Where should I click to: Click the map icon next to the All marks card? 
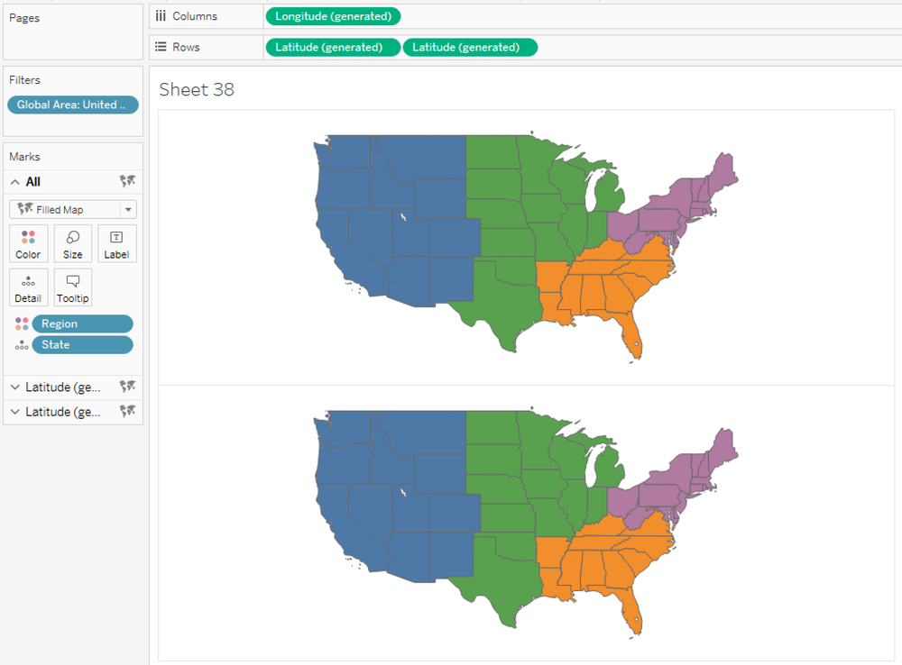click(128, 181)
